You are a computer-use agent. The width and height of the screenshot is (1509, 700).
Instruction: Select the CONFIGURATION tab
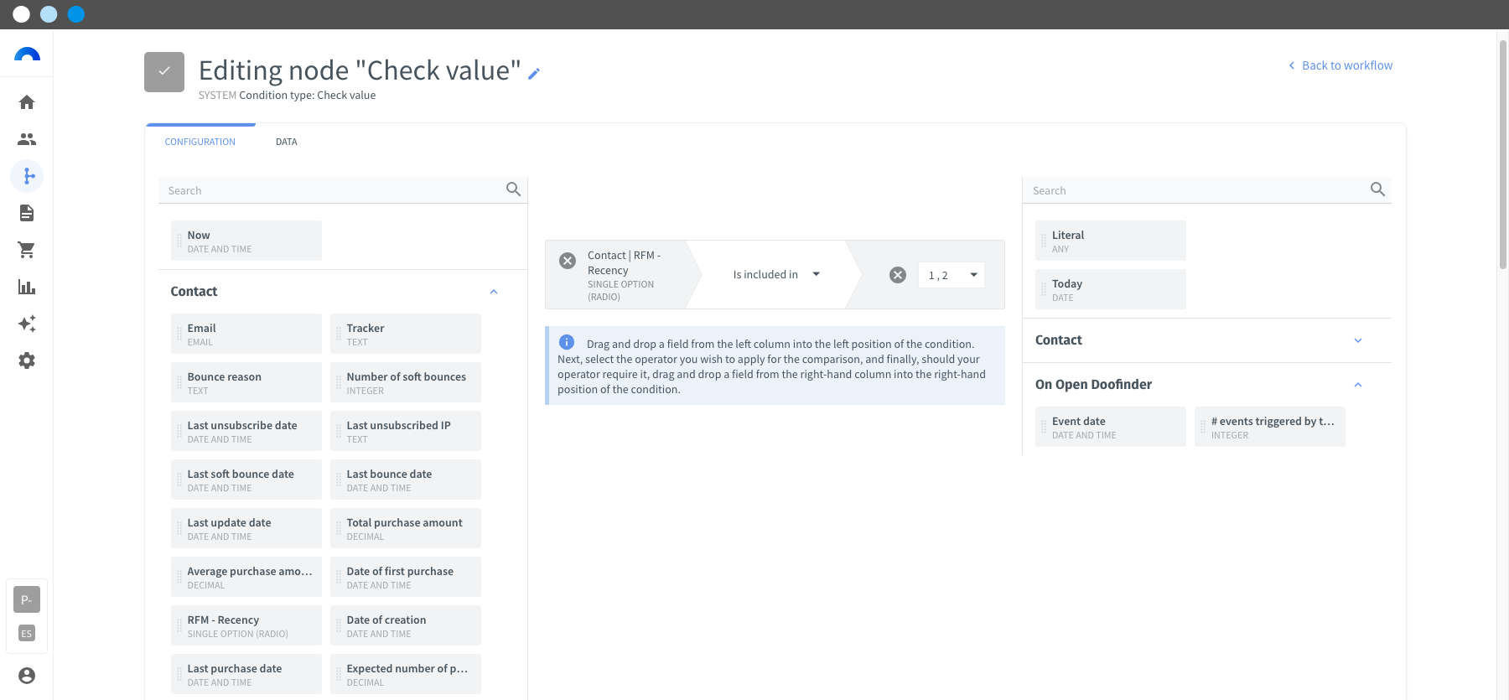[200, 142]
